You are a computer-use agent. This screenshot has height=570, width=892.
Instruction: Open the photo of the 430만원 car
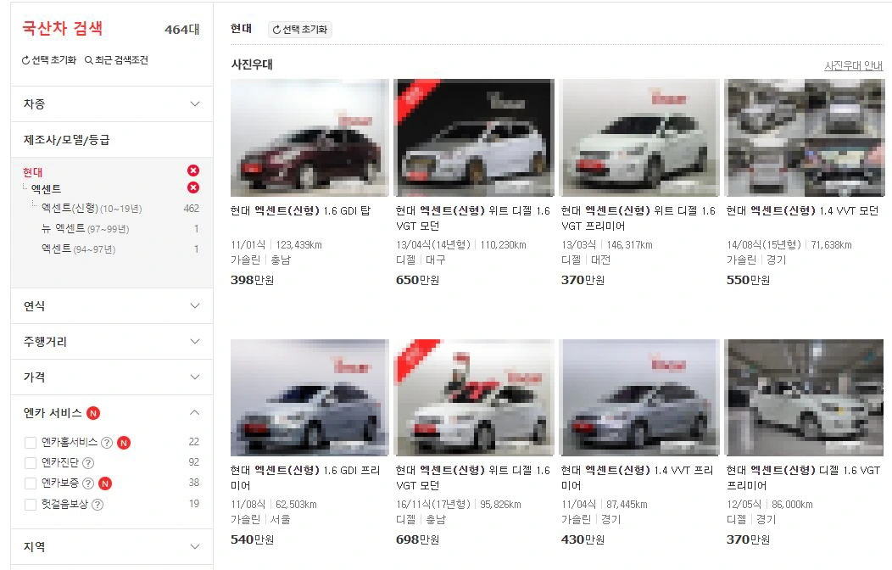(640, 398)
